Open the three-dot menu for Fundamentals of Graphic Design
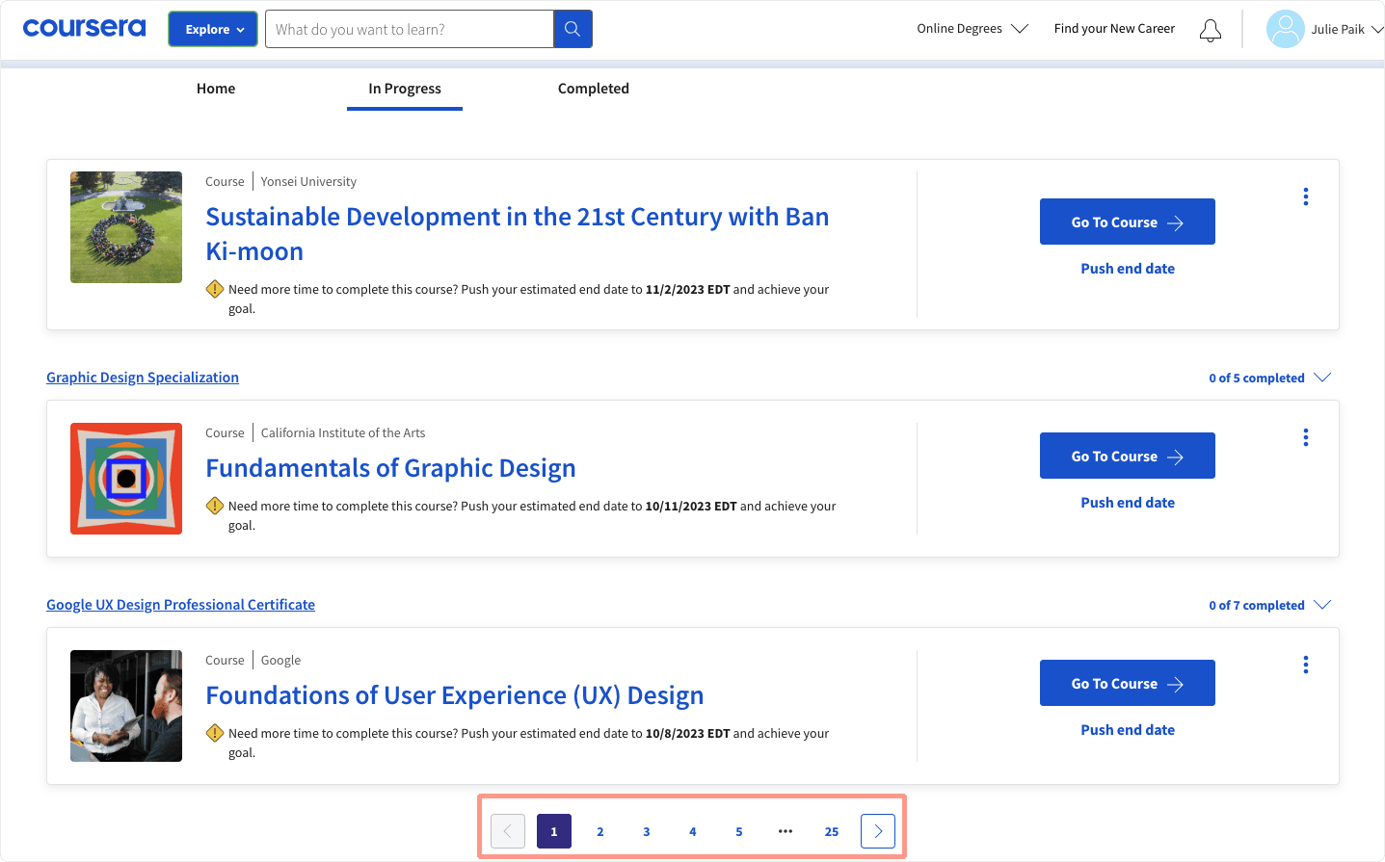This screenshot has height=862, width=1385. click(1306, 437)
